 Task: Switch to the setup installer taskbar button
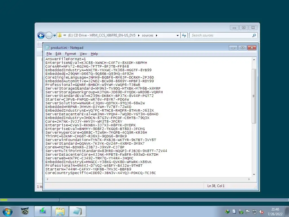[43, 211]
